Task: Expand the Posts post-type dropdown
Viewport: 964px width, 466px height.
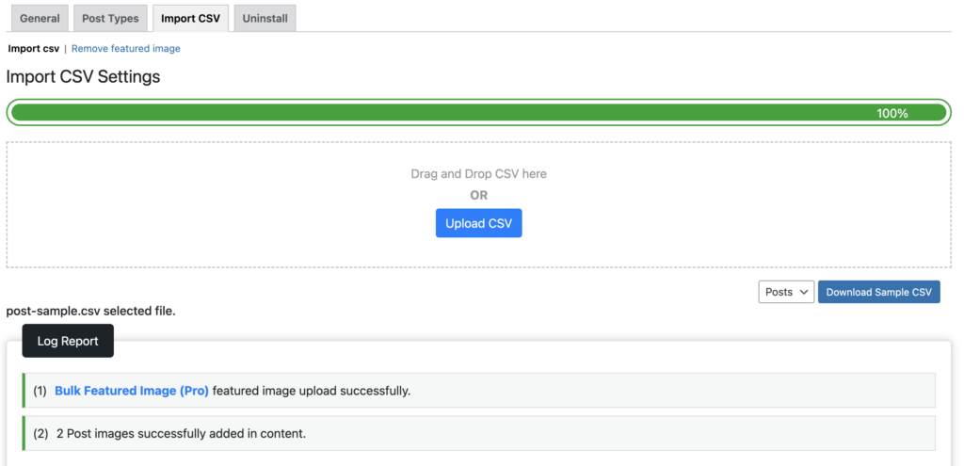Action: pos(785,292)
